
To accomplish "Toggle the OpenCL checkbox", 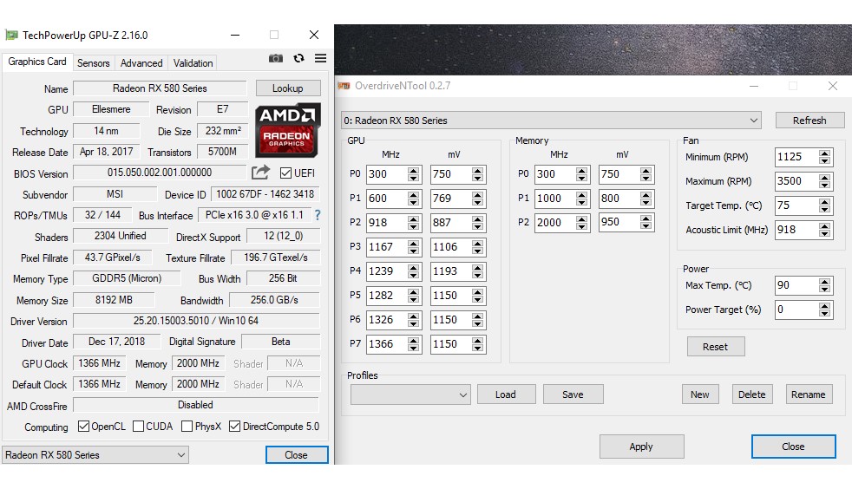I will [83, 426].
